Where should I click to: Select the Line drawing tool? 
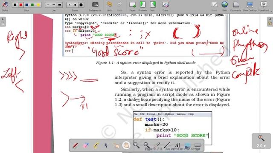[167, 145]
